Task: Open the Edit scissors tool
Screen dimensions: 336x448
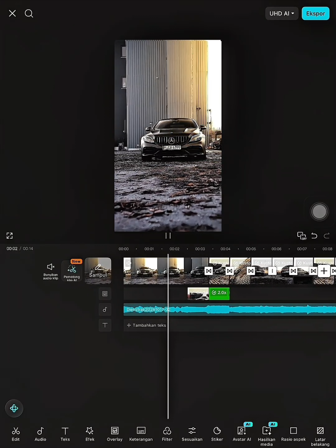Action: (x=16, y=434)
